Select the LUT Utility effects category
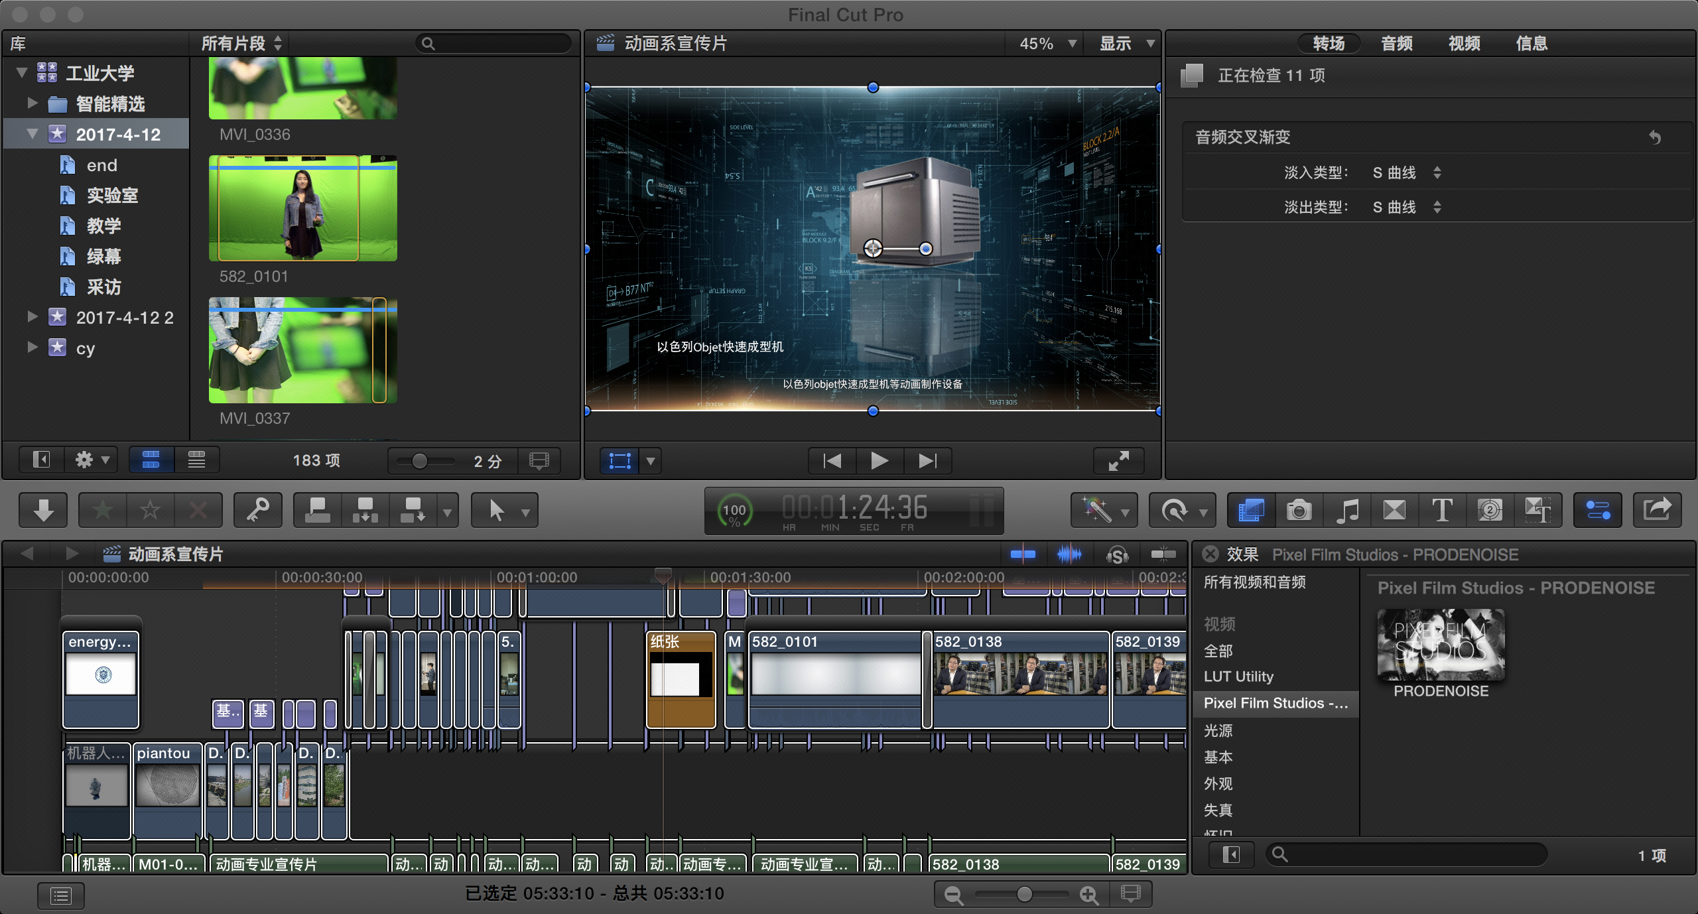The image size is (1698, 914). [1238, 677]
